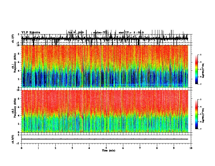Click the "1" tick on the time axis
Viewport: 215px width, 166px height.
(39, 148)
